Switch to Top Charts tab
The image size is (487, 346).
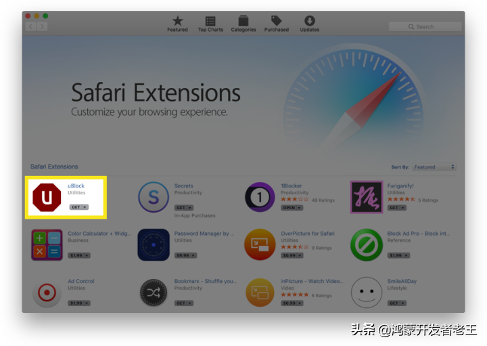coord(210,24)
